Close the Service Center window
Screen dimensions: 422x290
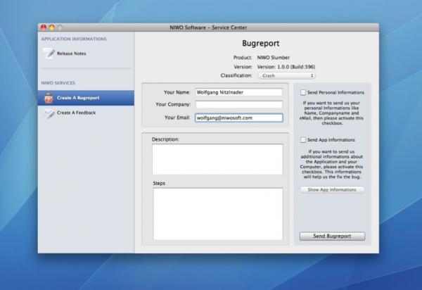click(x=44, y=27)
